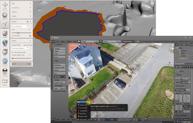Open the Blender Render engine dropdown
Viewport: 193px width, 123px height.
pyautogui.click(x=129, y=41)
